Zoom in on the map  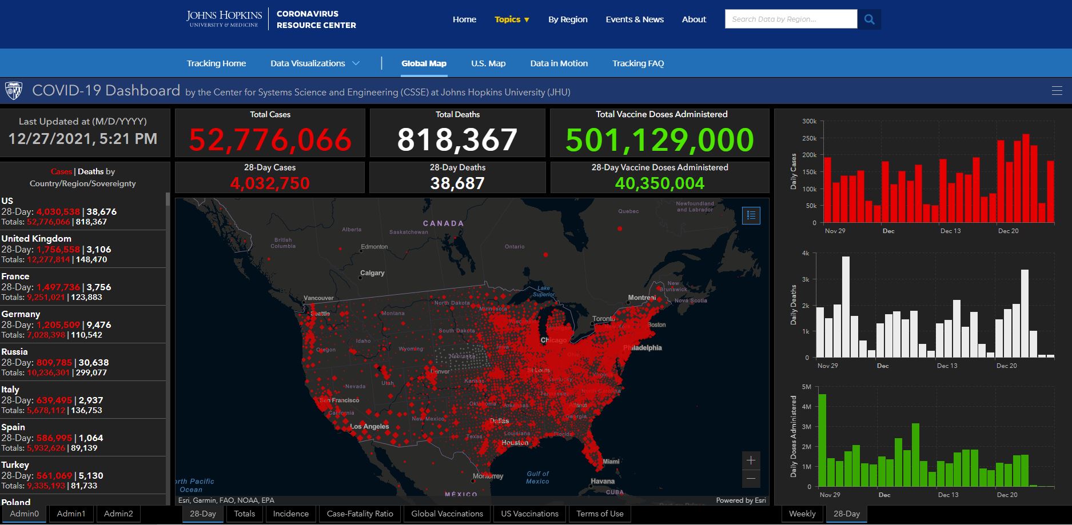pyautogui.click(x=751, y=460)
